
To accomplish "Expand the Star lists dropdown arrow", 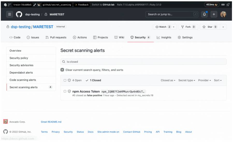I will pyautogui.click(x=223, y=27).
